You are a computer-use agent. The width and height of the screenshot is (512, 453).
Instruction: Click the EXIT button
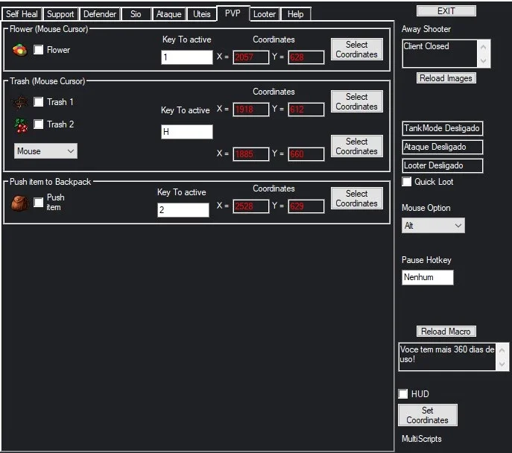pyautogui.click(x=446, y=10)
